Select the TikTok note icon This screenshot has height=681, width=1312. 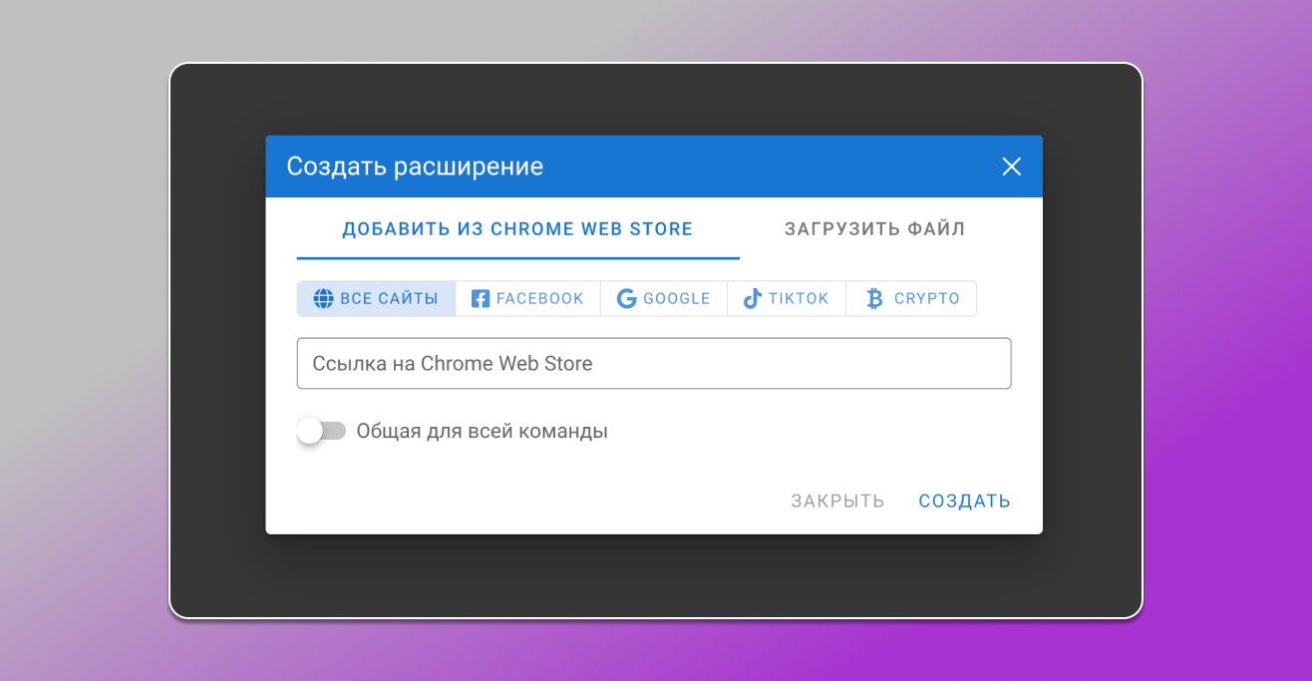click(x=751, y=298)
